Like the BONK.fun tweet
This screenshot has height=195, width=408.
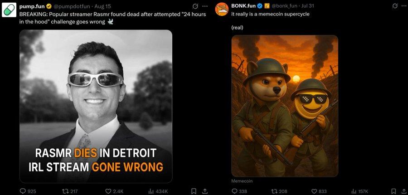(x=316, y=191)
